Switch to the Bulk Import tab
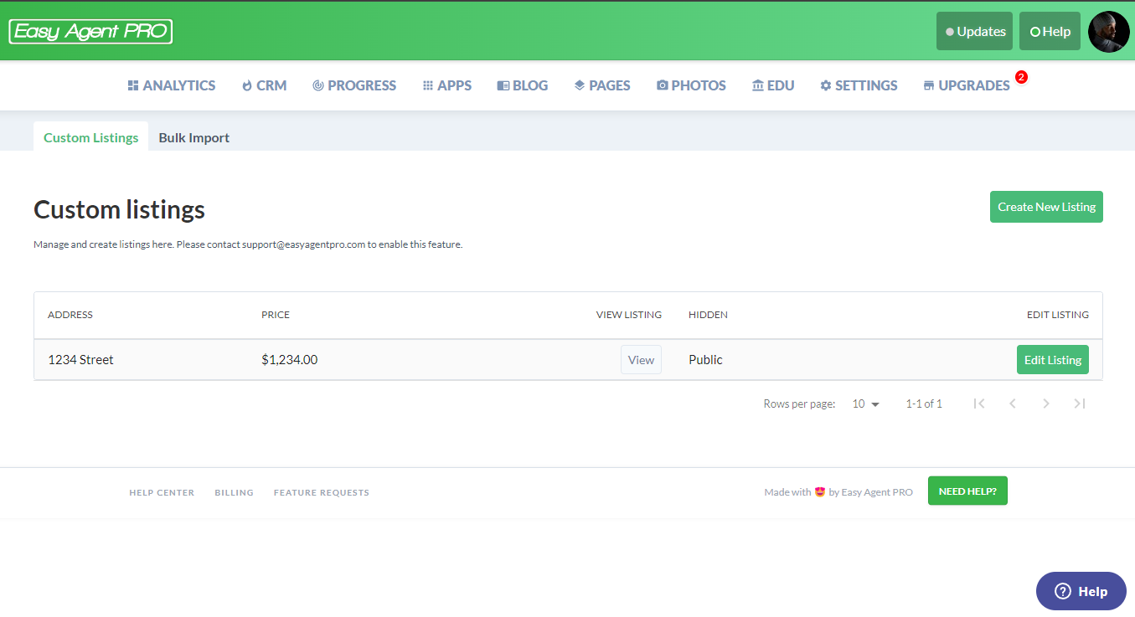1135x617 pixels. [x=193, y=137]
